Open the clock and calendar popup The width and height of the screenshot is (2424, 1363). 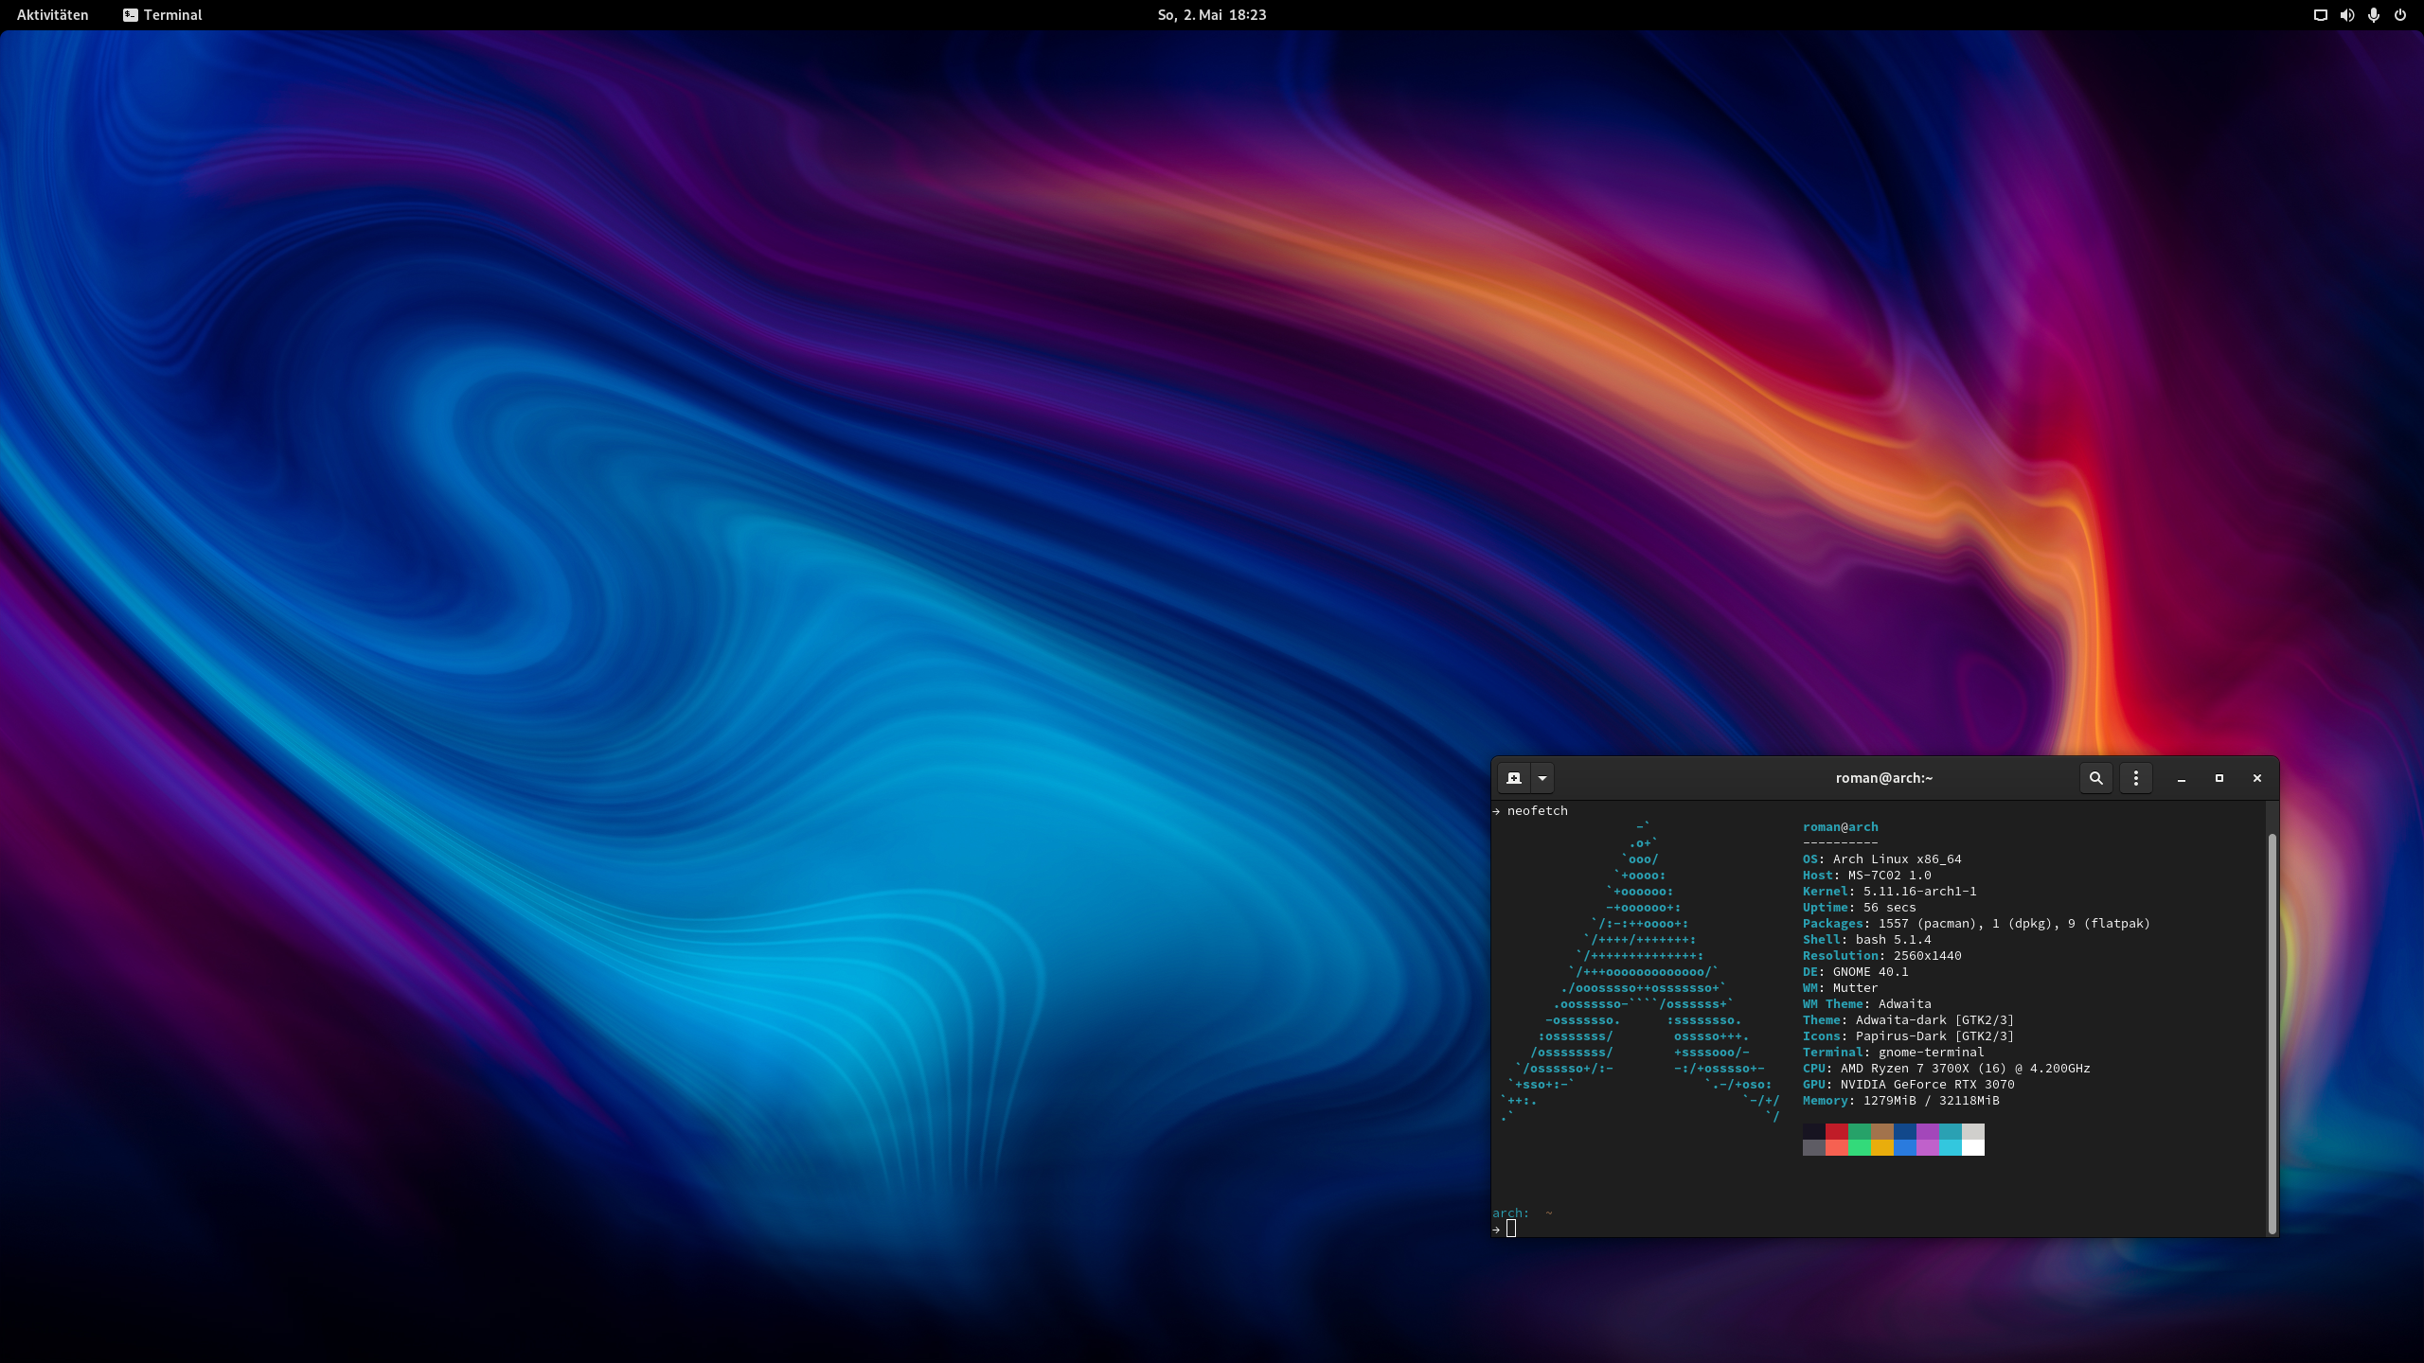[1212, 15]
